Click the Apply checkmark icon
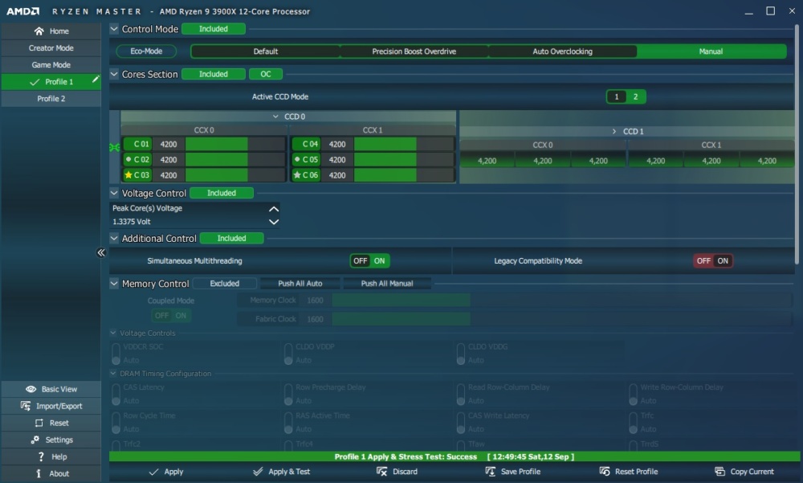 point(153,472)
